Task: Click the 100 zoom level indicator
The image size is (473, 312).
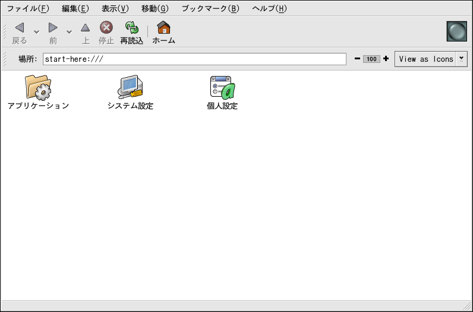Action: click(371, 59)
